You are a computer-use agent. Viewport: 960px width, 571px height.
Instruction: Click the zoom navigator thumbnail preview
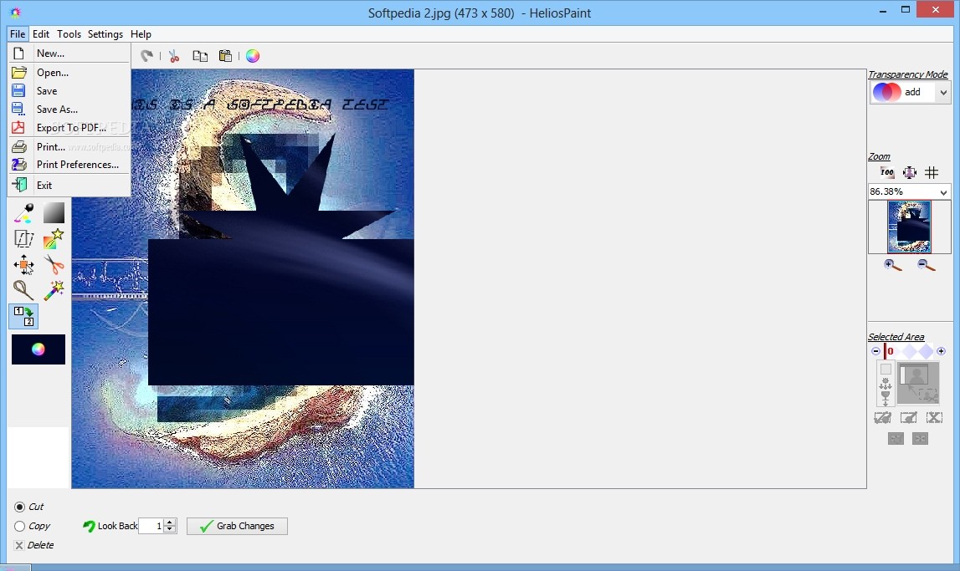[x=909, y=227]
